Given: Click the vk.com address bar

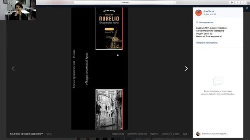Looking at the screenshot, I should pyautogui.click(x=125, y=2).
